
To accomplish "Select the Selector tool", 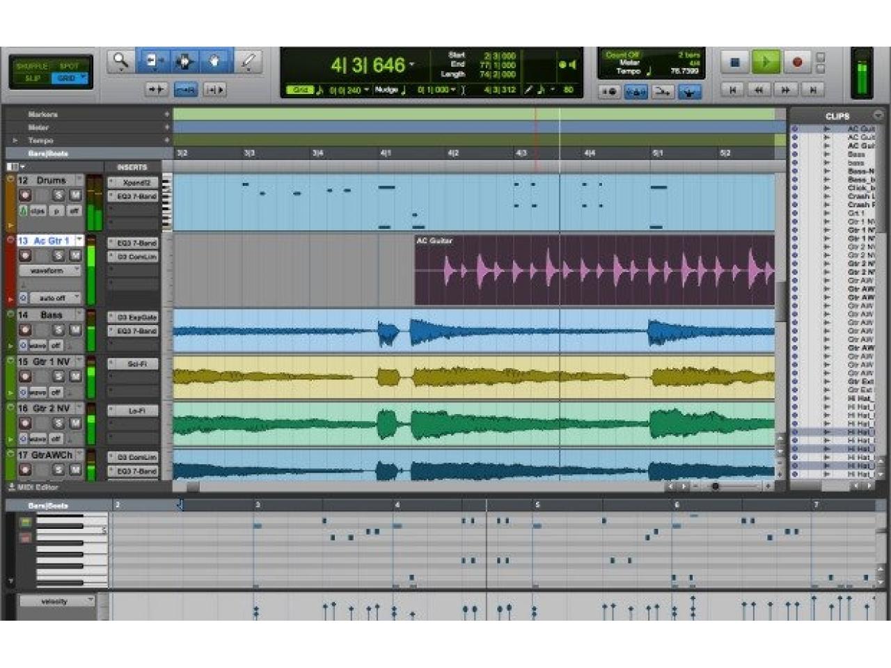I will pos(184,61).
